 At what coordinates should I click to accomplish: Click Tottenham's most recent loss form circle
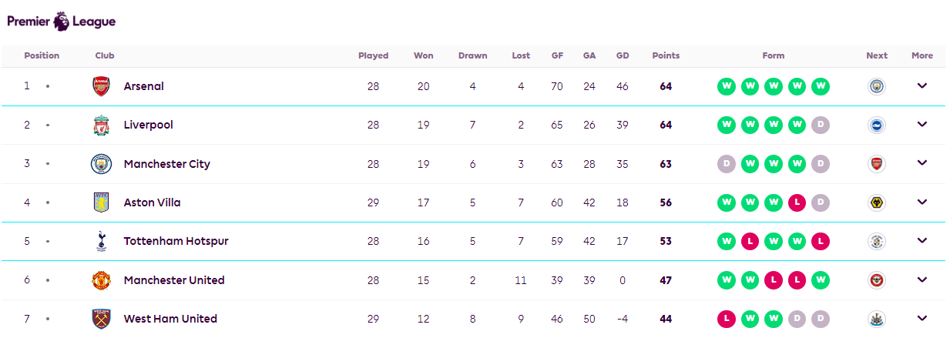click(821, 241)
